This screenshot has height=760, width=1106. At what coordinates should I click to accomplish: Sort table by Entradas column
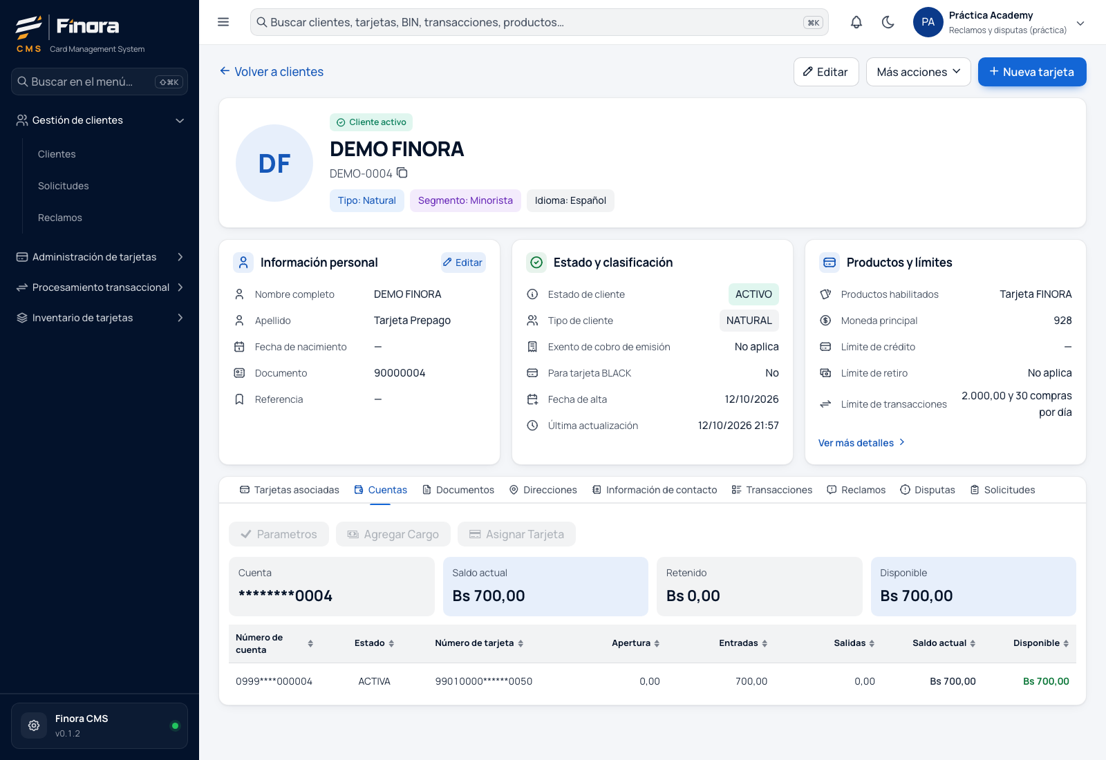[x=765, y=643]
